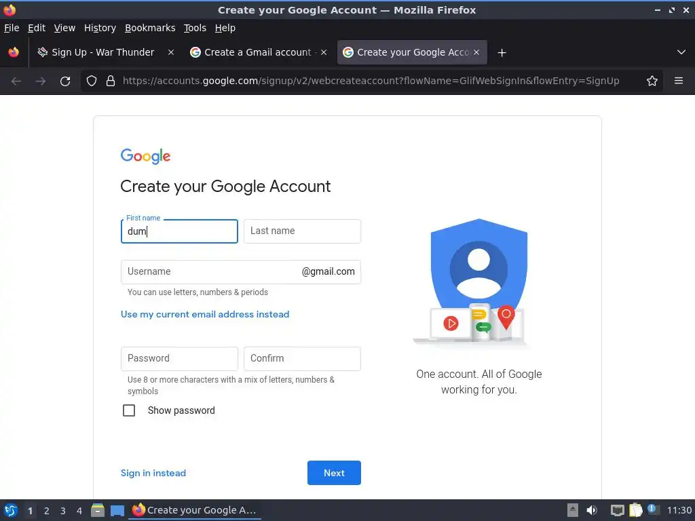Open the View menu
The height and width of the screenshot is (521, 695).
[64, 28]
